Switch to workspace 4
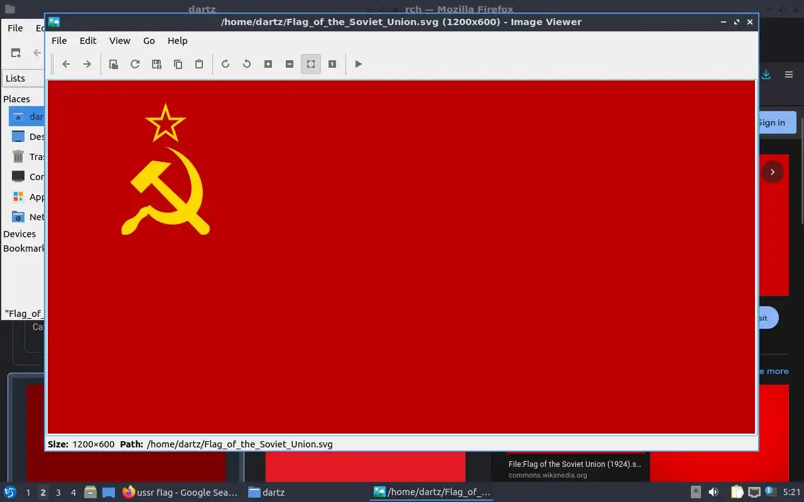Screen dimensions: 804x502 [73, 493]
